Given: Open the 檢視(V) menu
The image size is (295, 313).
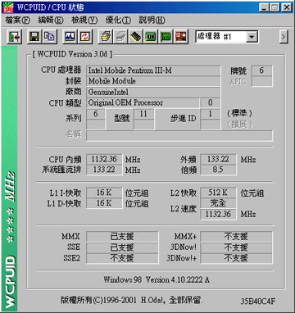Looking at the screenshot, I should [x=84, y=20].
